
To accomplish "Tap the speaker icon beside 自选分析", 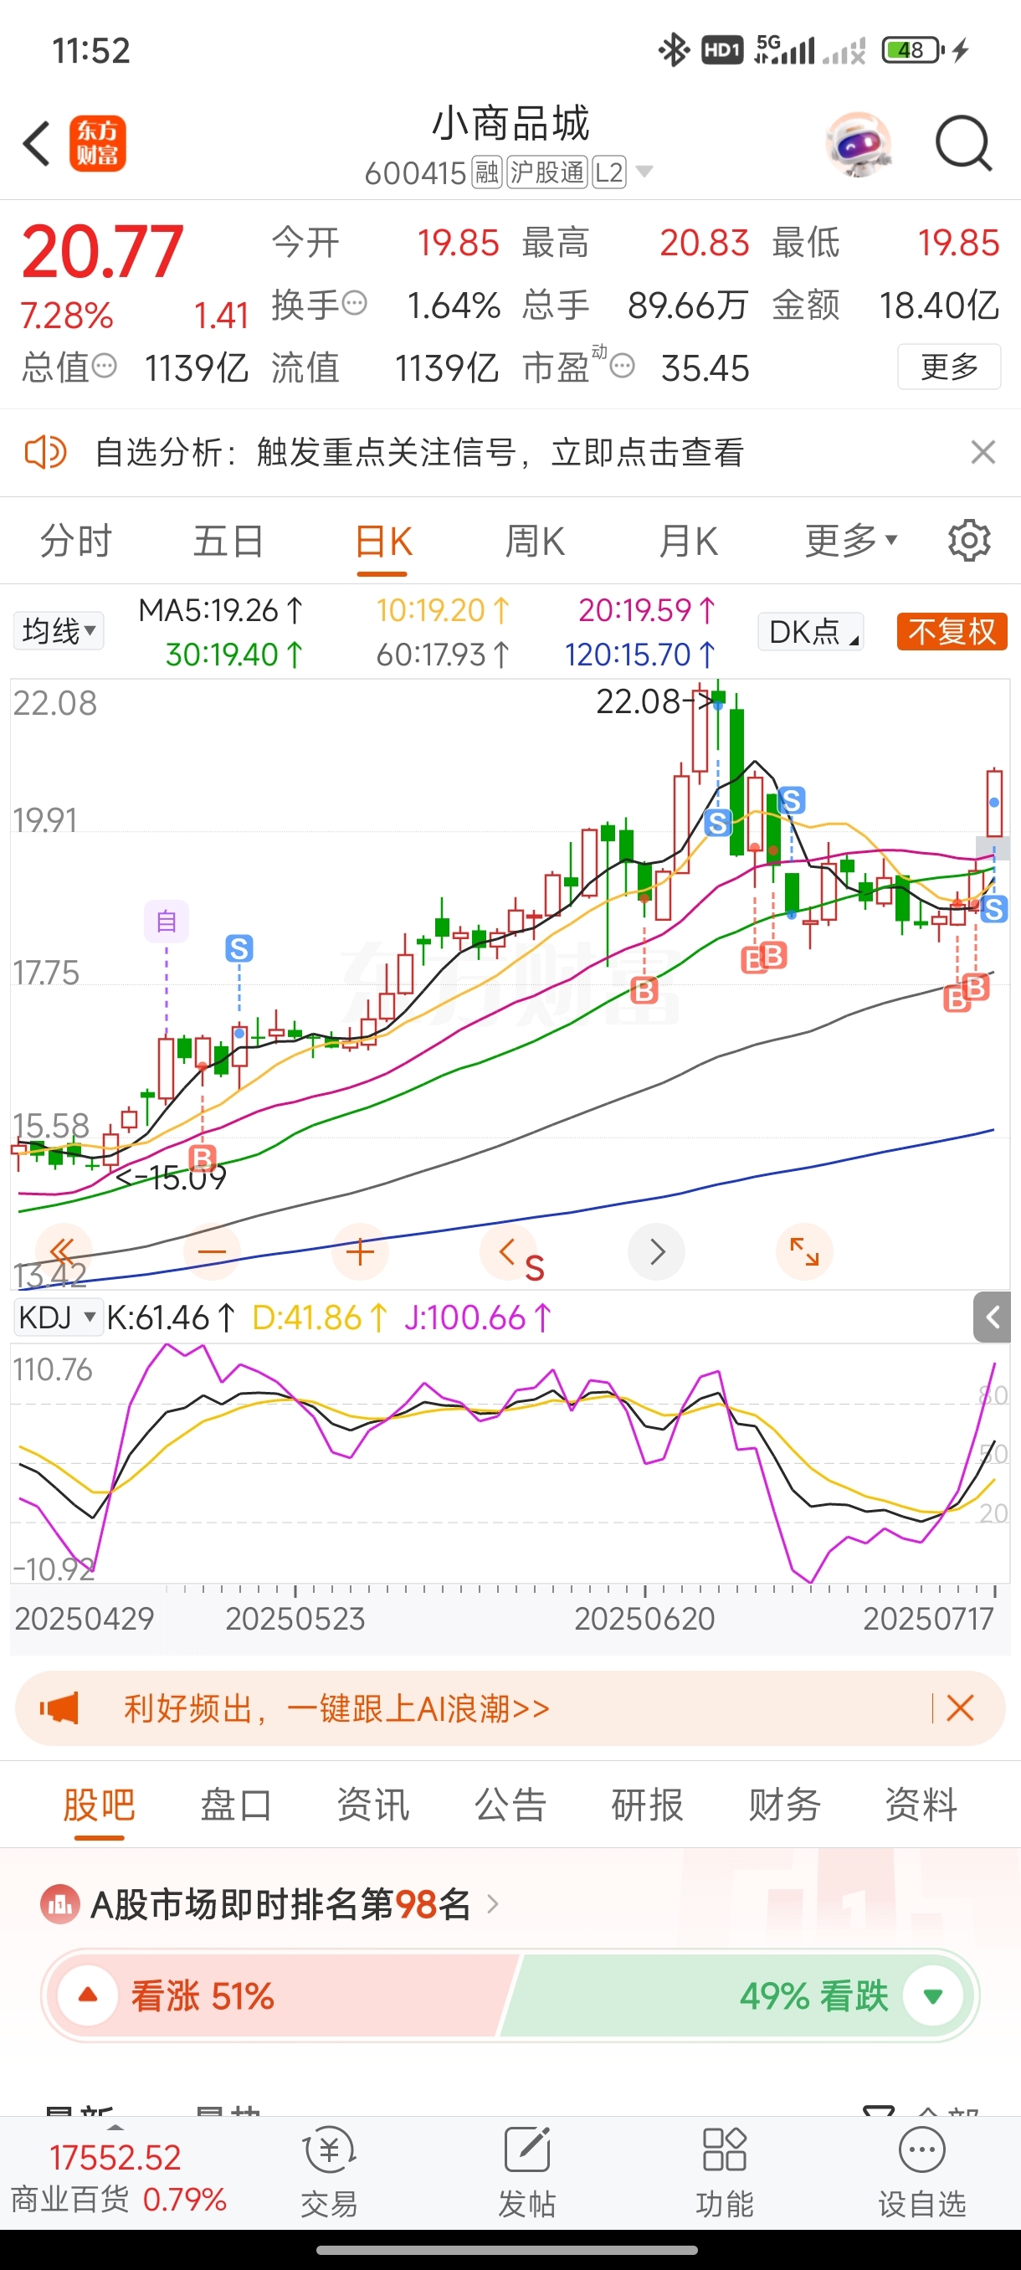I will point(45,453).
